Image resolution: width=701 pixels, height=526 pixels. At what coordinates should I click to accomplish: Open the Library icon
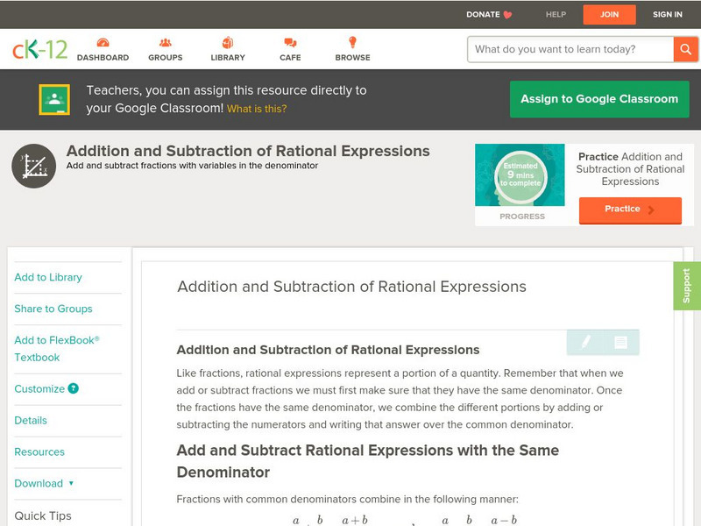click(228, 43)
